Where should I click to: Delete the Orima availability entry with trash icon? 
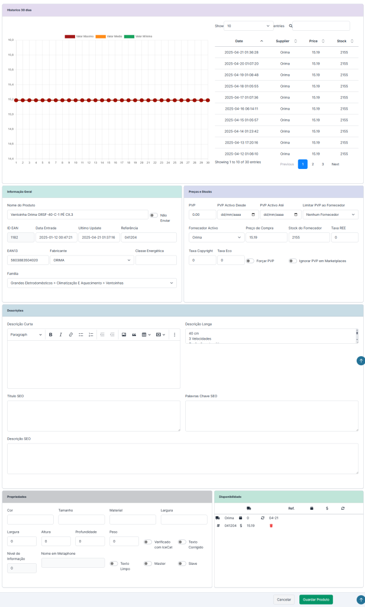[x=271, y=525]
